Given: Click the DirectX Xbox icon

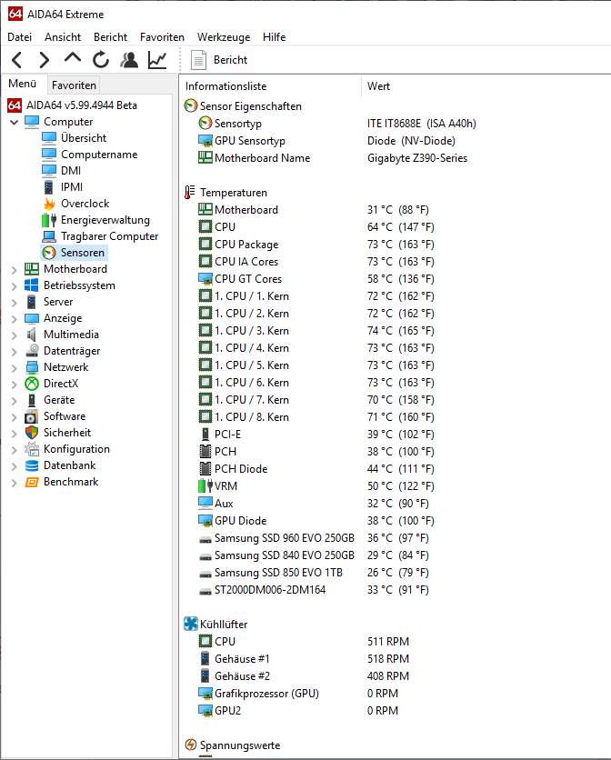Looking at the screenshot, I should tap(32, 384).
